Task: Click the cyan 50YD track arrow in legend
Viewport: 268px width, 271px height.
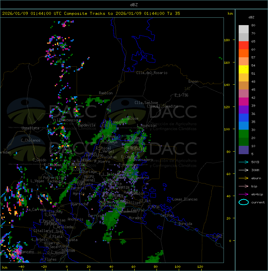Action: (244, 162)
